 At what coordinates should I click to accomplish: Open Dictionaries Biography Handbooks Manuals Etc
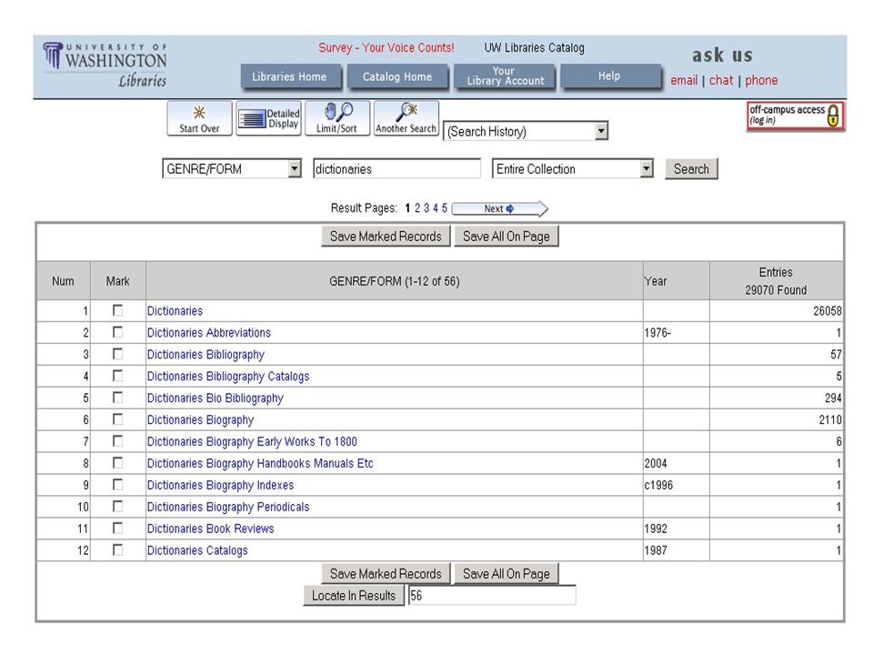pyautogui.click(x=260, y=463)
